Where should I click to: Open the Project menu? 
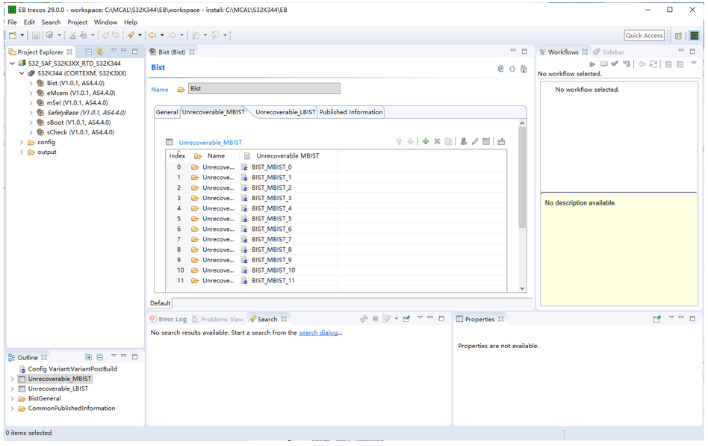[x=77, y=22]
